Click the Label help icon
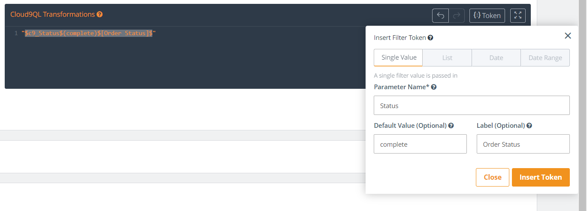The image size is (587, 211). (x=530, y=126)
